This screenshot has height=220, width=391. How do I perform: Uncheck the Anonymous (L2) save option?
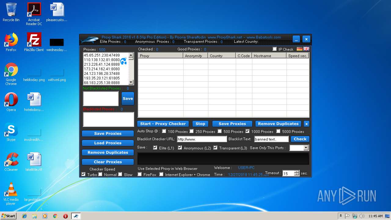coord(180,148)
